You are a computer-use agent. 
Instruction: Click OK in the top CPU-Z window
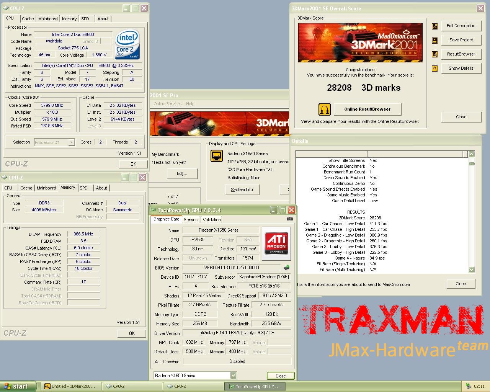(133, 164)
